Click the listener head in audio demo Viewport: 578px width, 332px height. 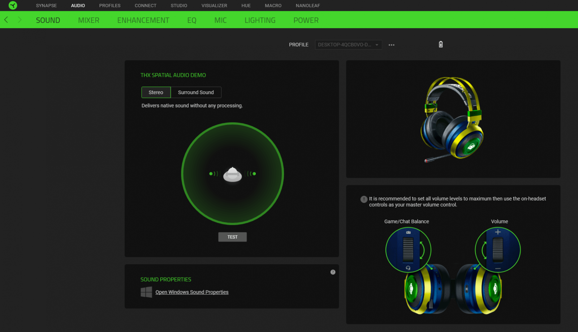pos(233,174)
